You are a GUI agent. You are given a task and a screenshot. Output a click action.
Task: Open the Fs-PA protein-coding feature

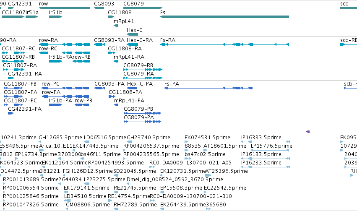[208, 88]
